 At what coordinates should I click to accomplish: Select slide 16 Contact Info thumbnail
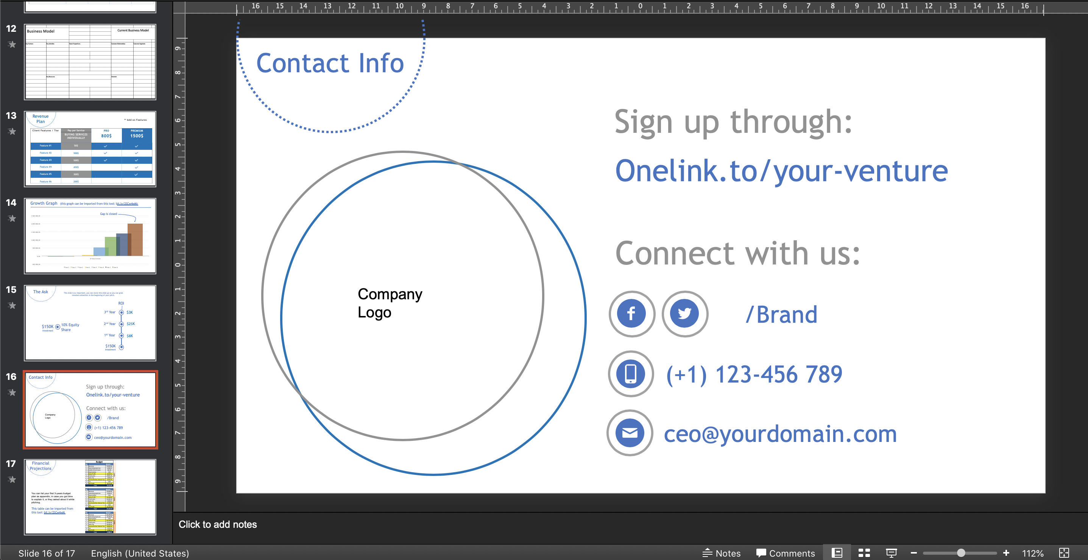90,410
